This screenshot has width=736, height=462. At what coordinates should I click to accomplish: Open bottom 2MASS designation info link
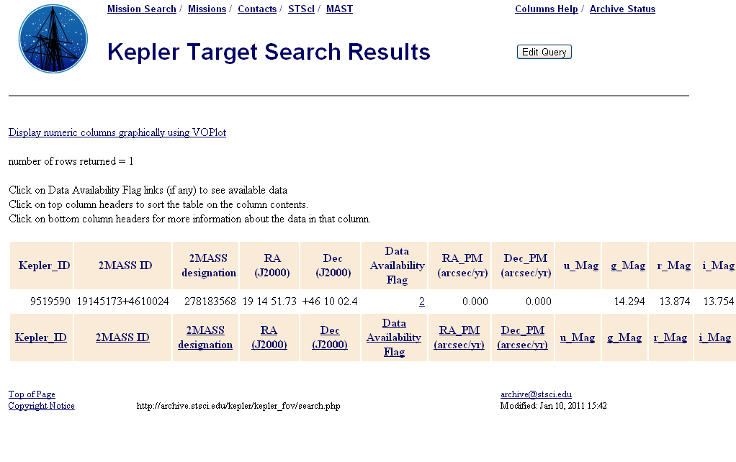point(205,338)
